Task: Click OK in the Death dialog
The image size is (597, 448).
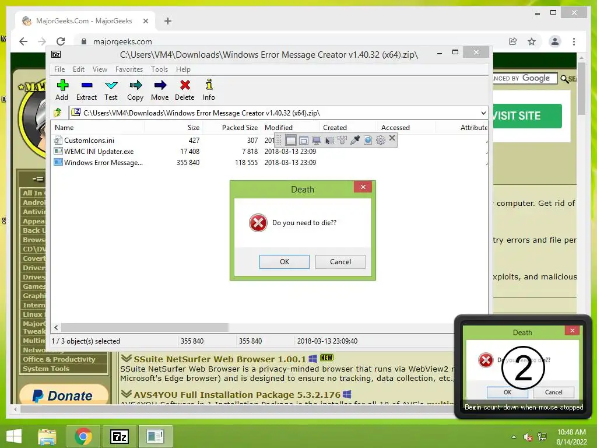Action: tap(285, 262)
